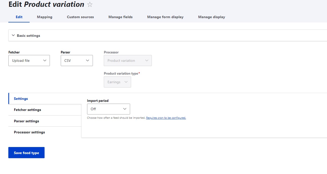
Task: Switch to the Custom sources tab
Action: 80,17
